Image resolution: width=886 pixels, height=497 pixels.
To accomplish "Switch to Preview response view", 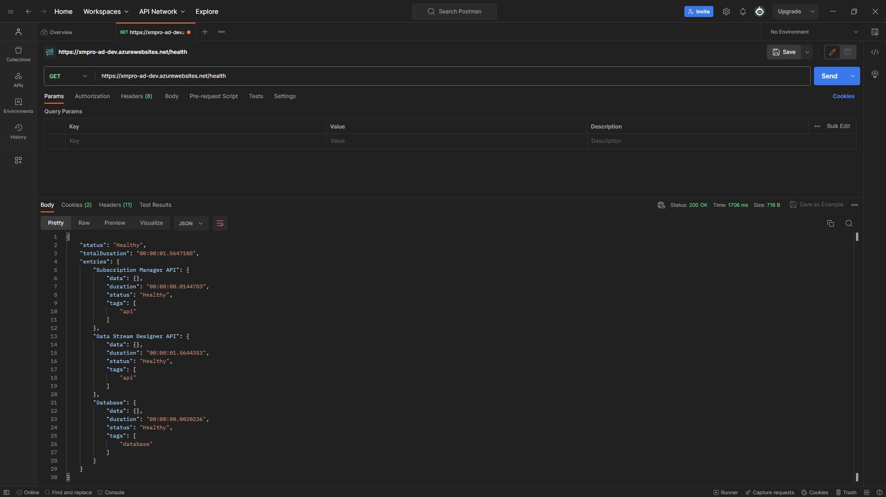I will (x=115, y=223).
